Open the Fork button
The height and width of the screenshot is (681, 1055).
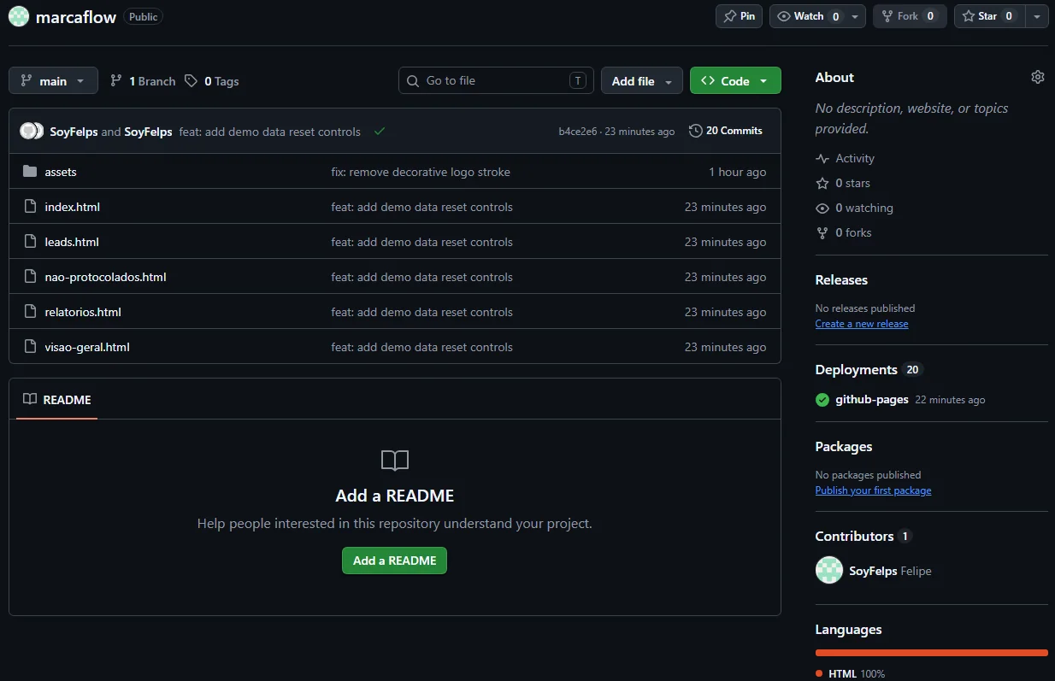pos(910,16)
